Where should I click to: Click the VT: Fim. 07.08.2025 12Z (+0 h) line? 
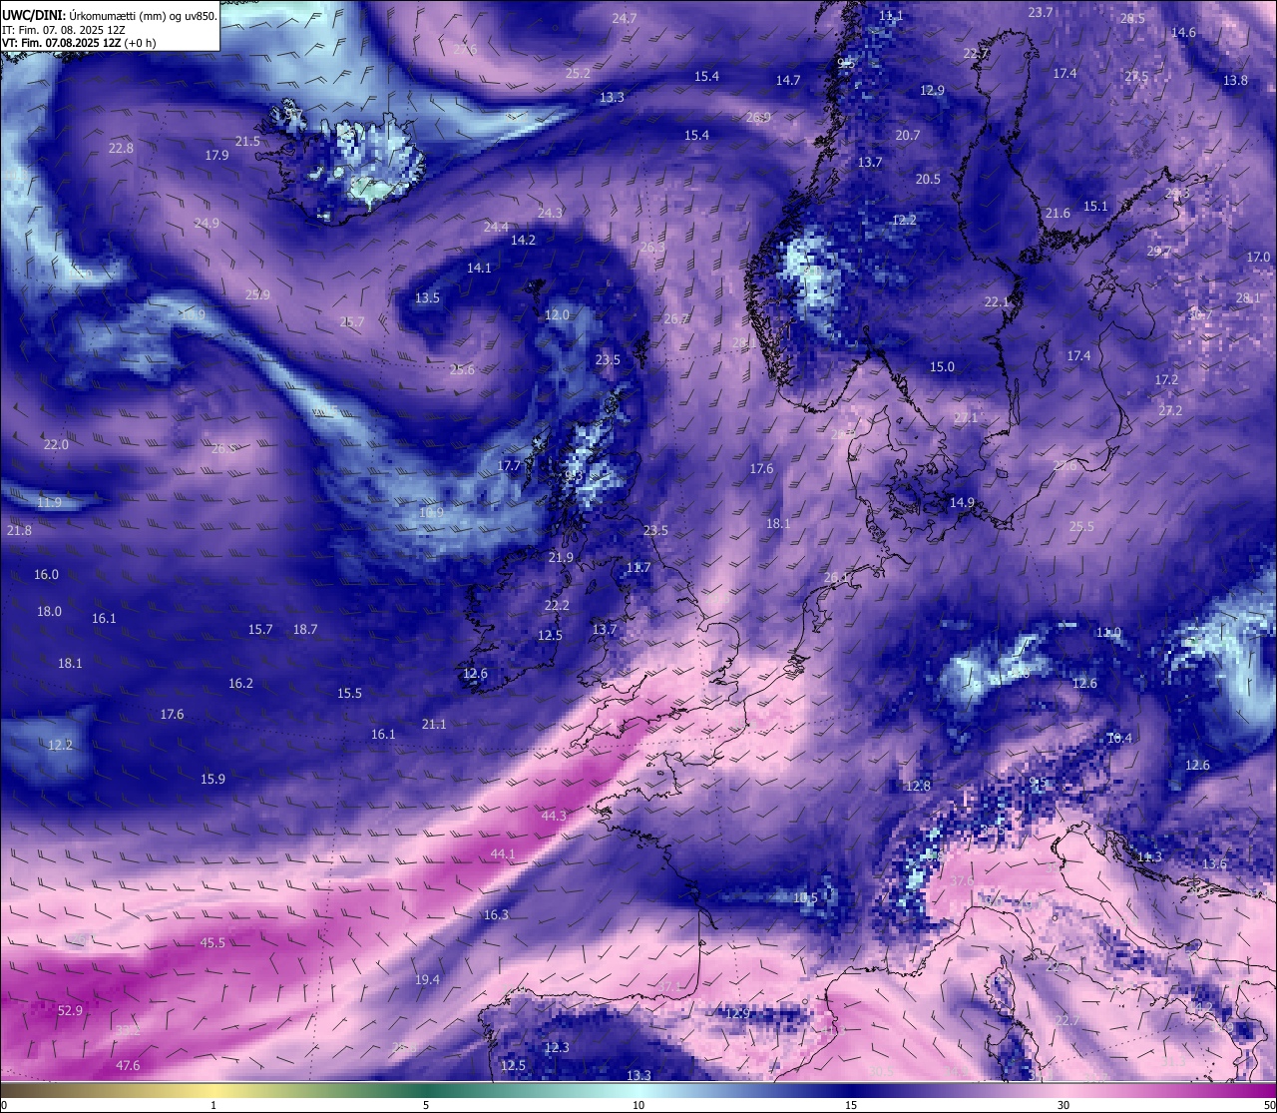(79, 43)
